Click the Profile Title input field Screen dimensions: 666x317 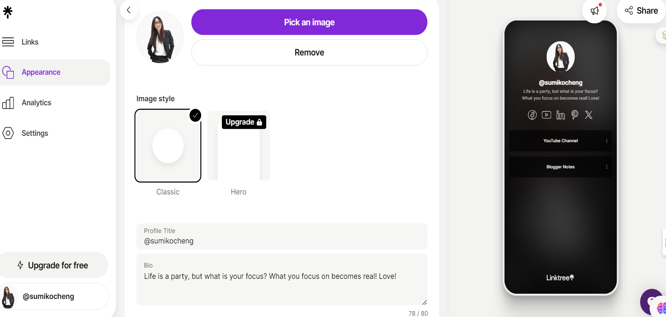(282, 241)
